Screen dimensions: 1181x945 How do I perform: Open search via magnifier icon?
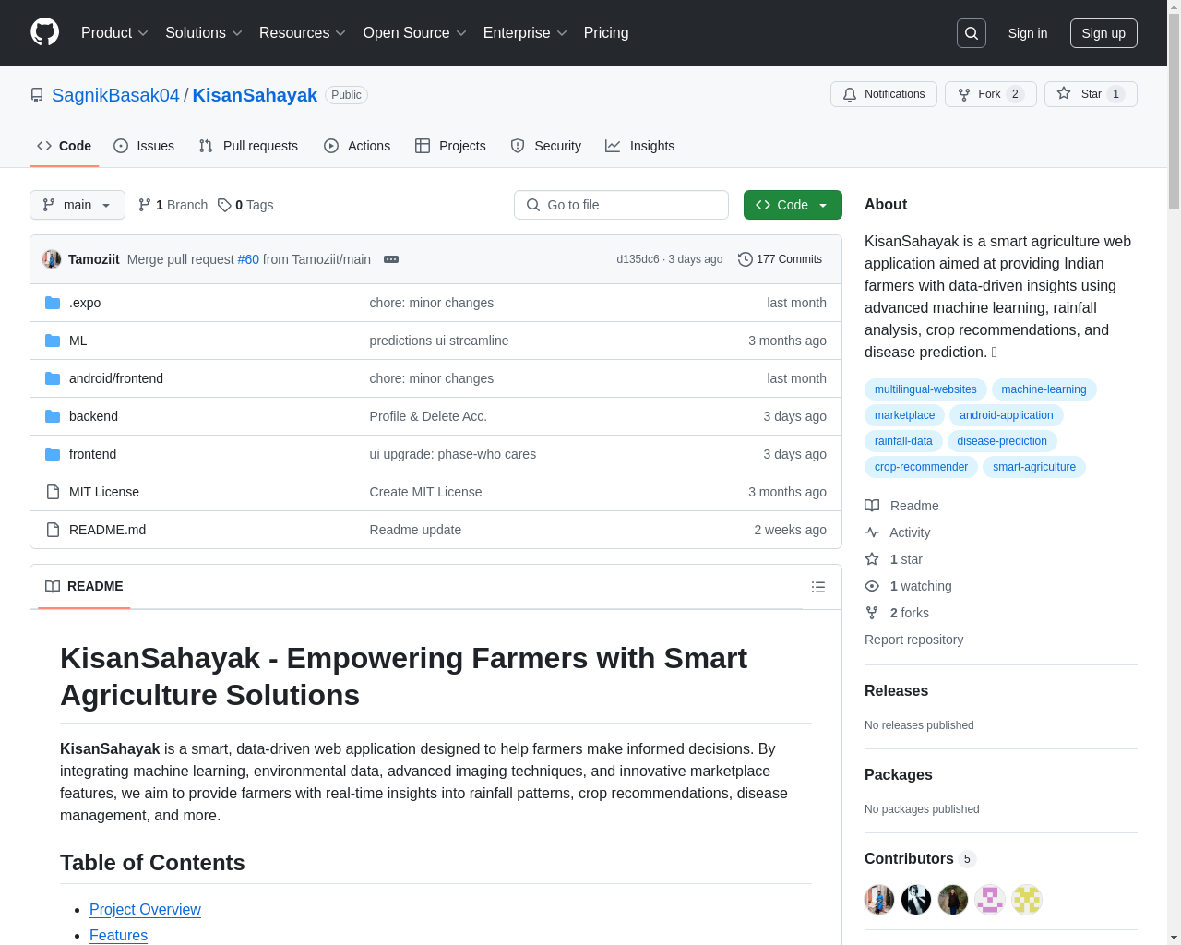click(972, 33)
